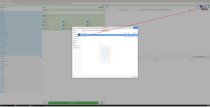Screen dimensions: 210x108
Task: Click the Clear input trash icon
Action: click(206, 7)
